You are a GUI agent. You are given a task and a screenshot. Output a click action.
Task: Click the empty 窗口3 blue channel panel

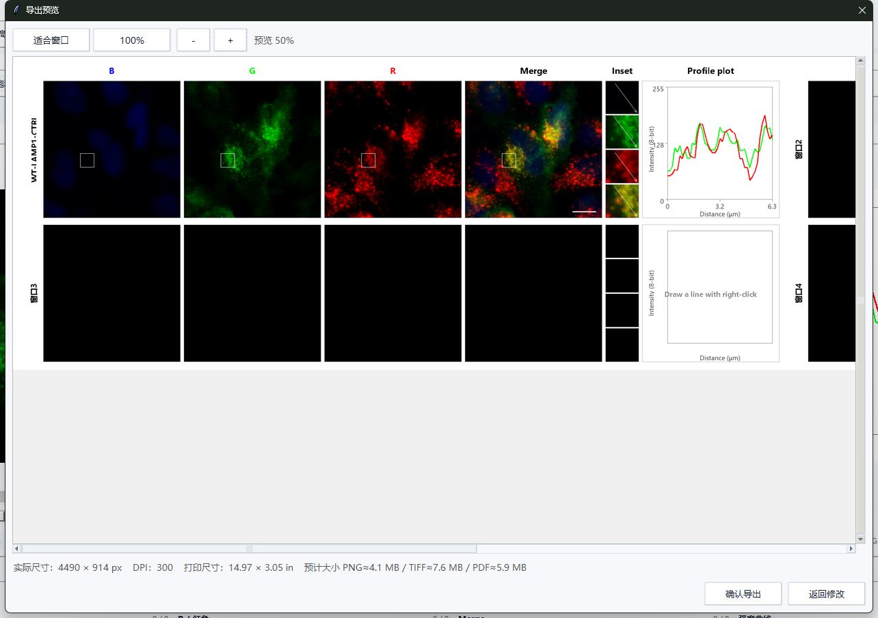[111, 293]
